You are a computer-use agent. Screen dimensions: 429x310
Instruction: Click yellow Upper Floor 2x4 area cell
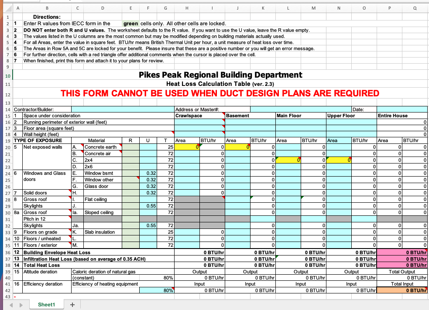(339, 160)
